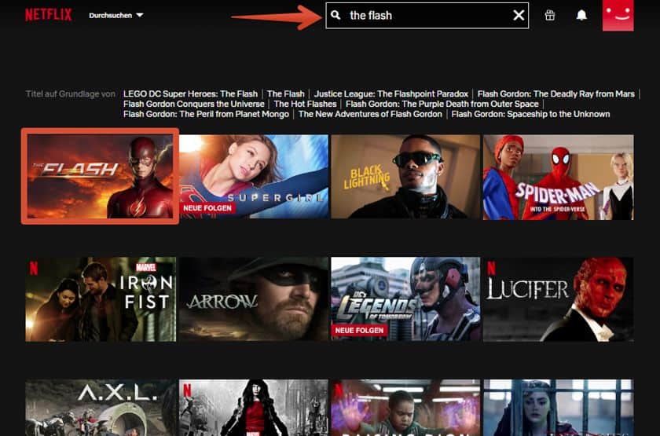The image size is (660, 436).
Task: Open the Supergirl thumbnail
Action: (254, 176)
